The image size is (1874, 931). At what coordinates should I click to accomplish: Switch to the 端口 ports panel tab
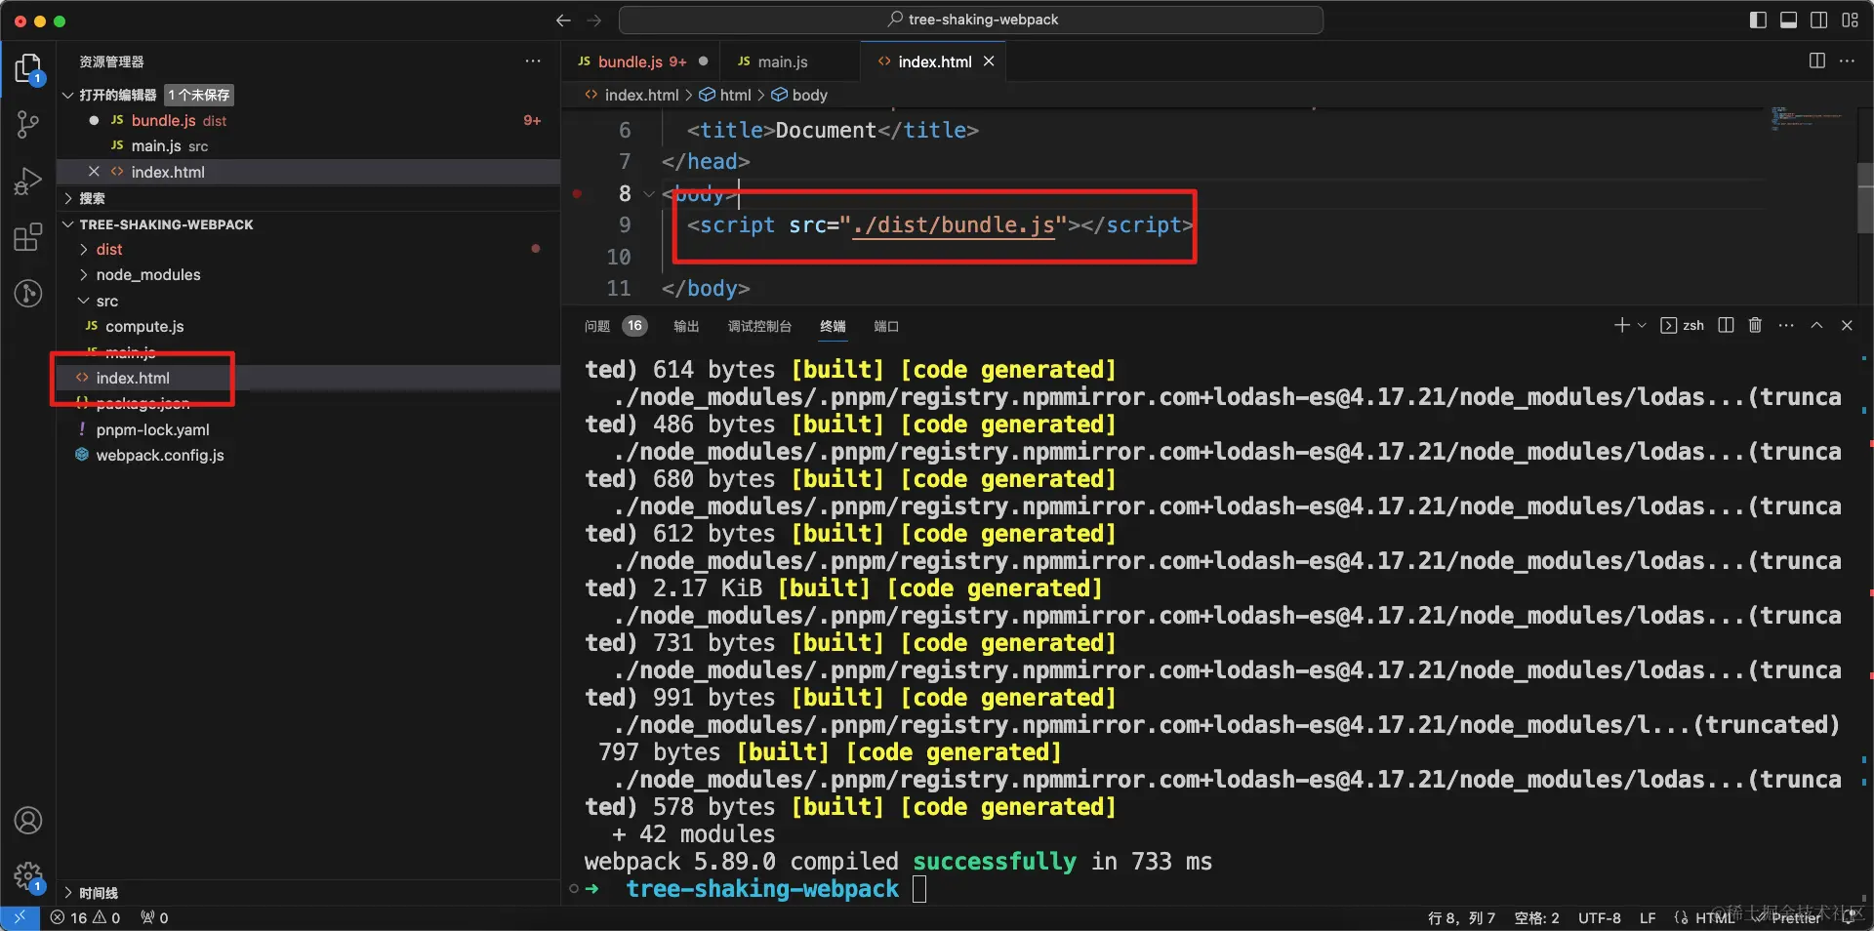886,326
